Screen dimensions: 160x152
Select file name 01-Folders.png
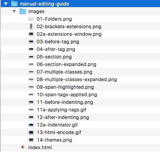54,19
